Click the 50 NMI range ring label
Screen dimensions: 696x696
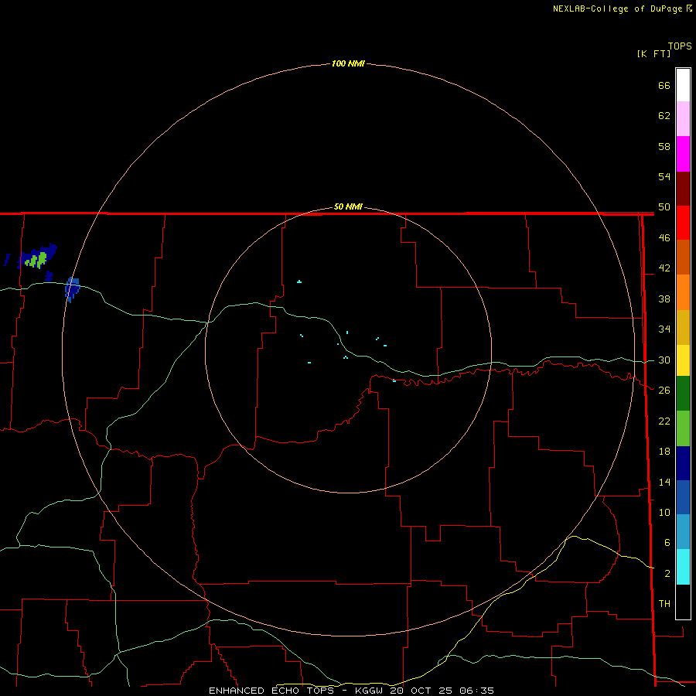(348, 206)
